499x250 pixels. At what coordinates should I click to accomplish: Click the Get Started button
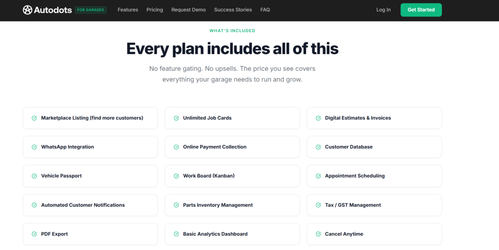pyautogui.click(x=421, y=10)
